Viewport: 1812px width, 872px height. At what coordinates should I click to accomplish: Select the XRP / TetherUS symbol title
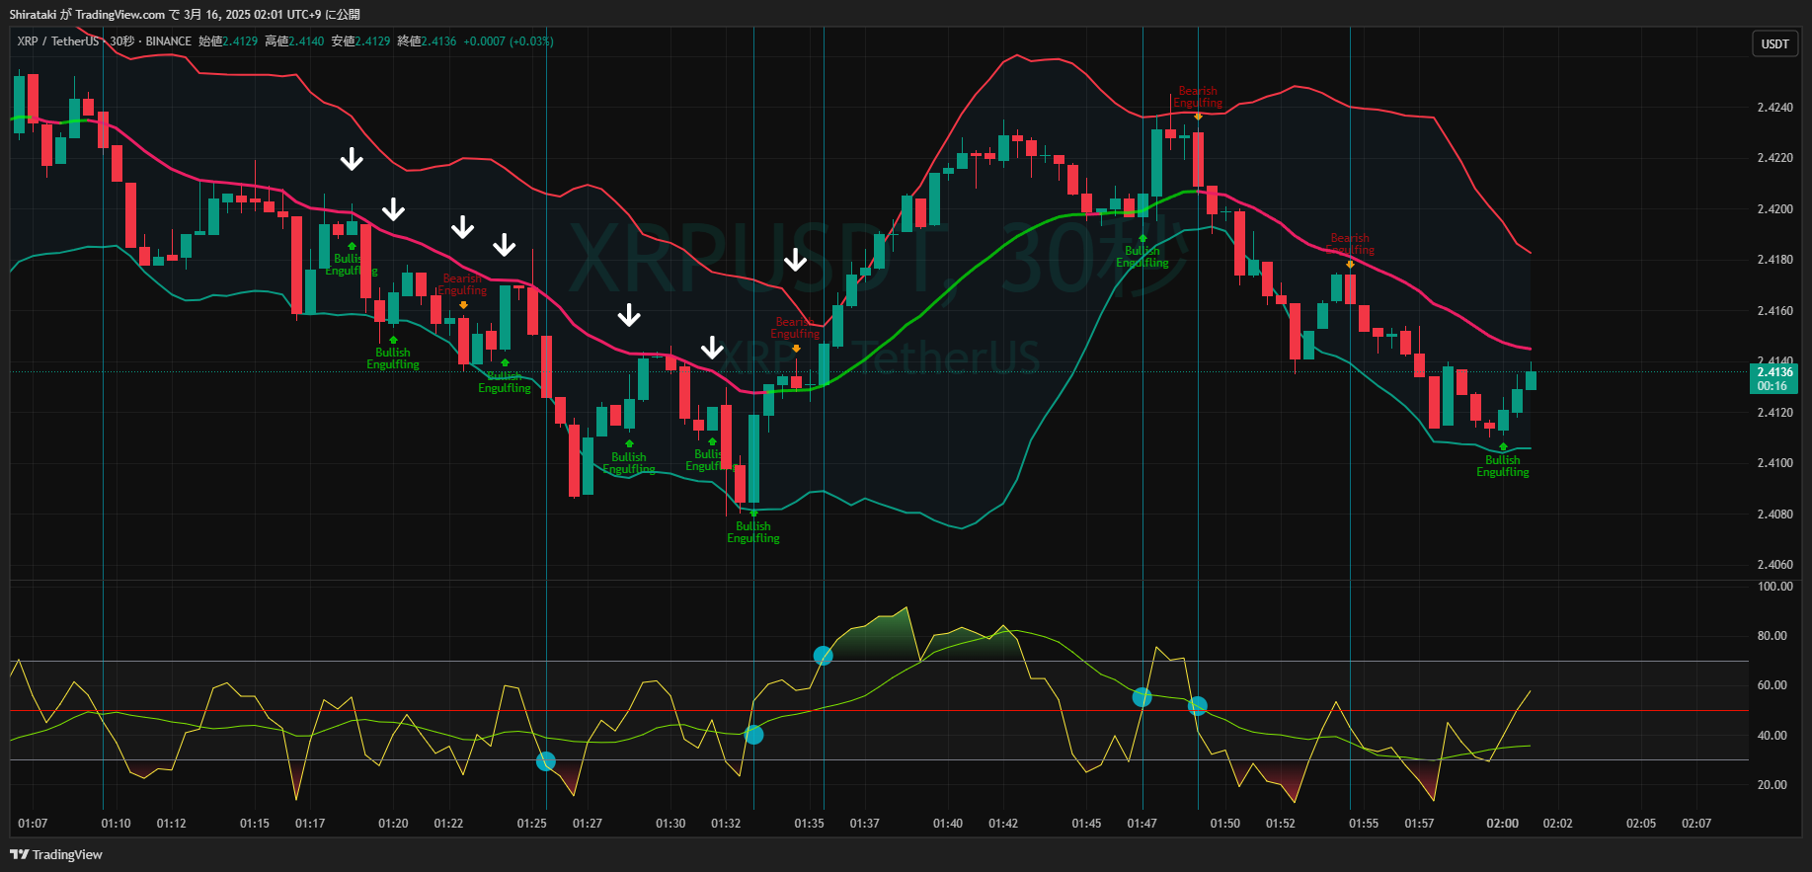58,41
